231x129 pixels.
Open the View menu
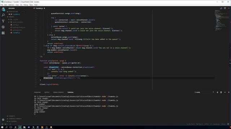(17, 5)
